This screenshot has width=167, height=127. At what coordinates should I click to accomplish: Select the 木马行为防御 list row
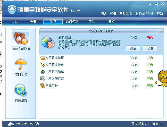(101, 72)
